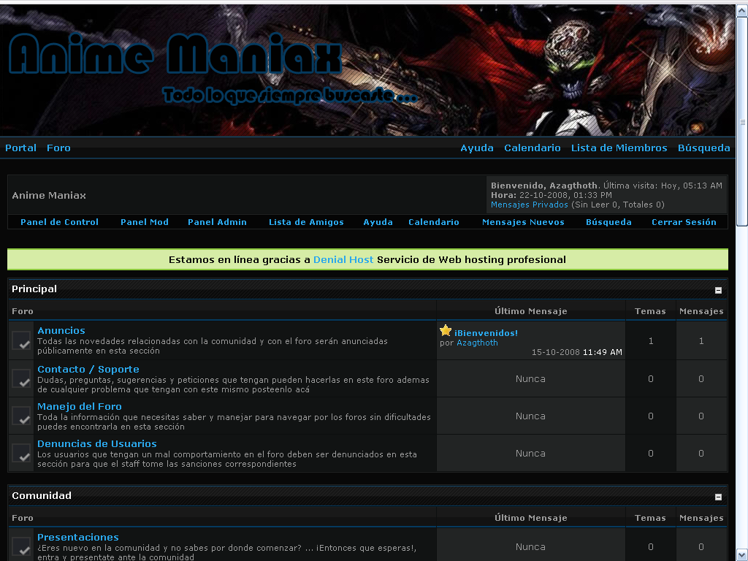Go to the Foro menu item
Screen dimensions: 748x561
[58, 148]
